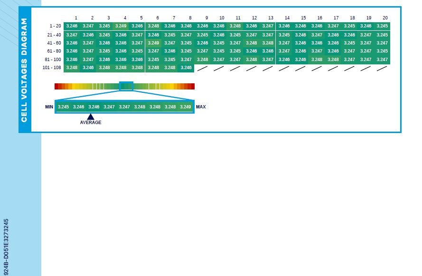
Task: Click the blue highlight box on color bar
Action: pyautogui.click(x=126, y=86)
